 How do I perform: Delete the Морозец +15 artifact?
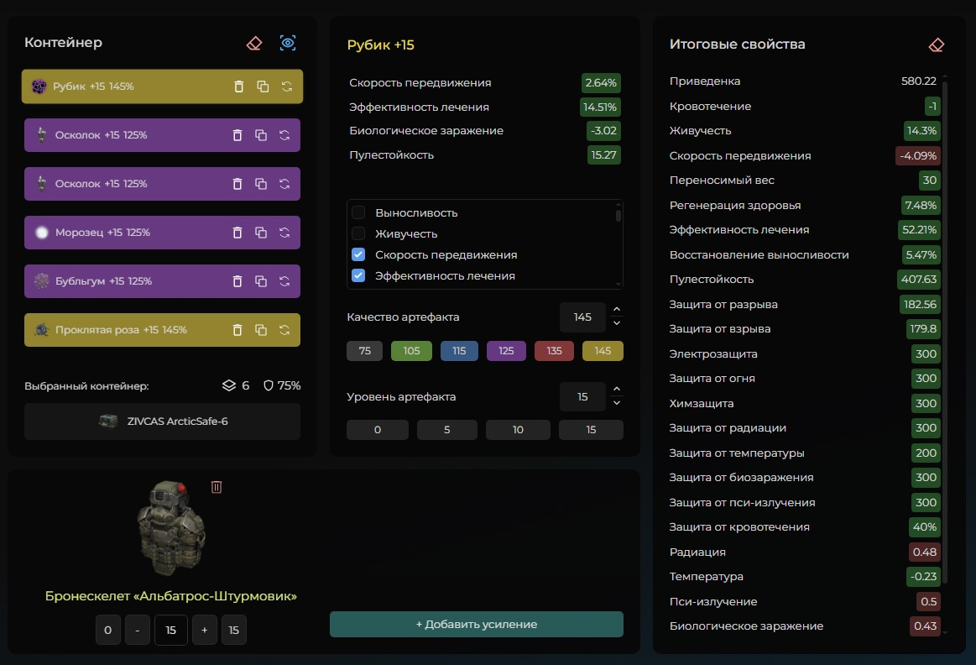(237, 233)
